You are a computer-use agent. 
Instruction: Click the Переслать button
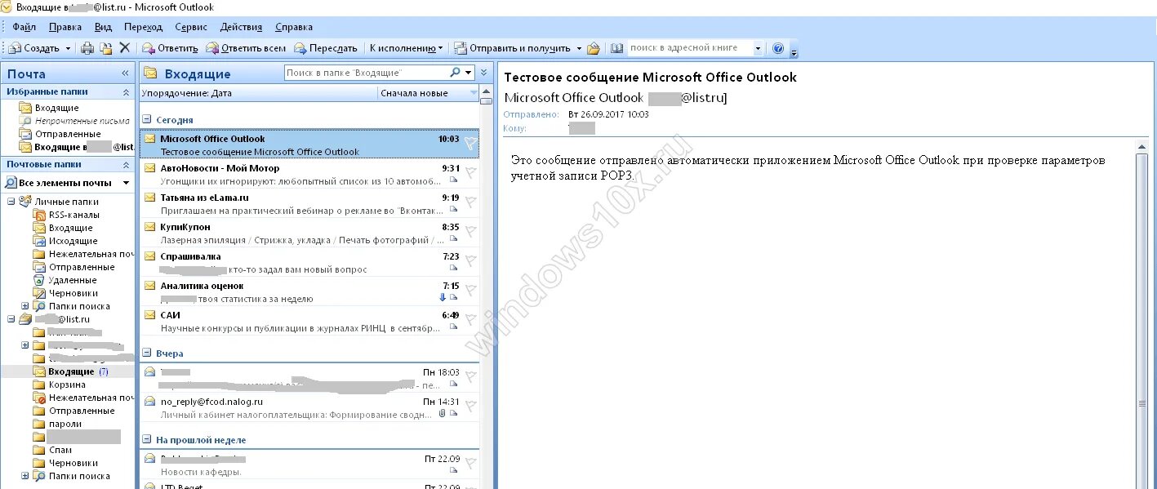click(x=326, y=48)
